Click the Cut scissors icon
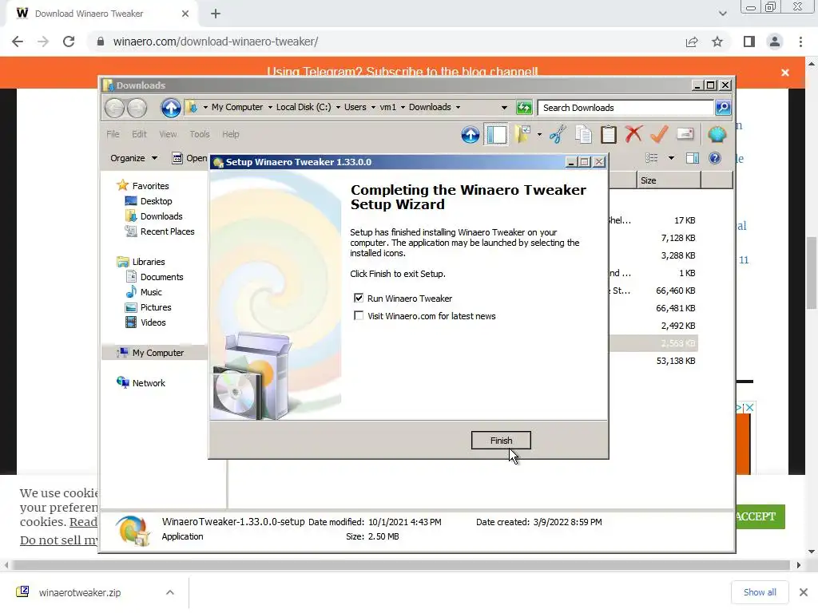 click(557, 134)
